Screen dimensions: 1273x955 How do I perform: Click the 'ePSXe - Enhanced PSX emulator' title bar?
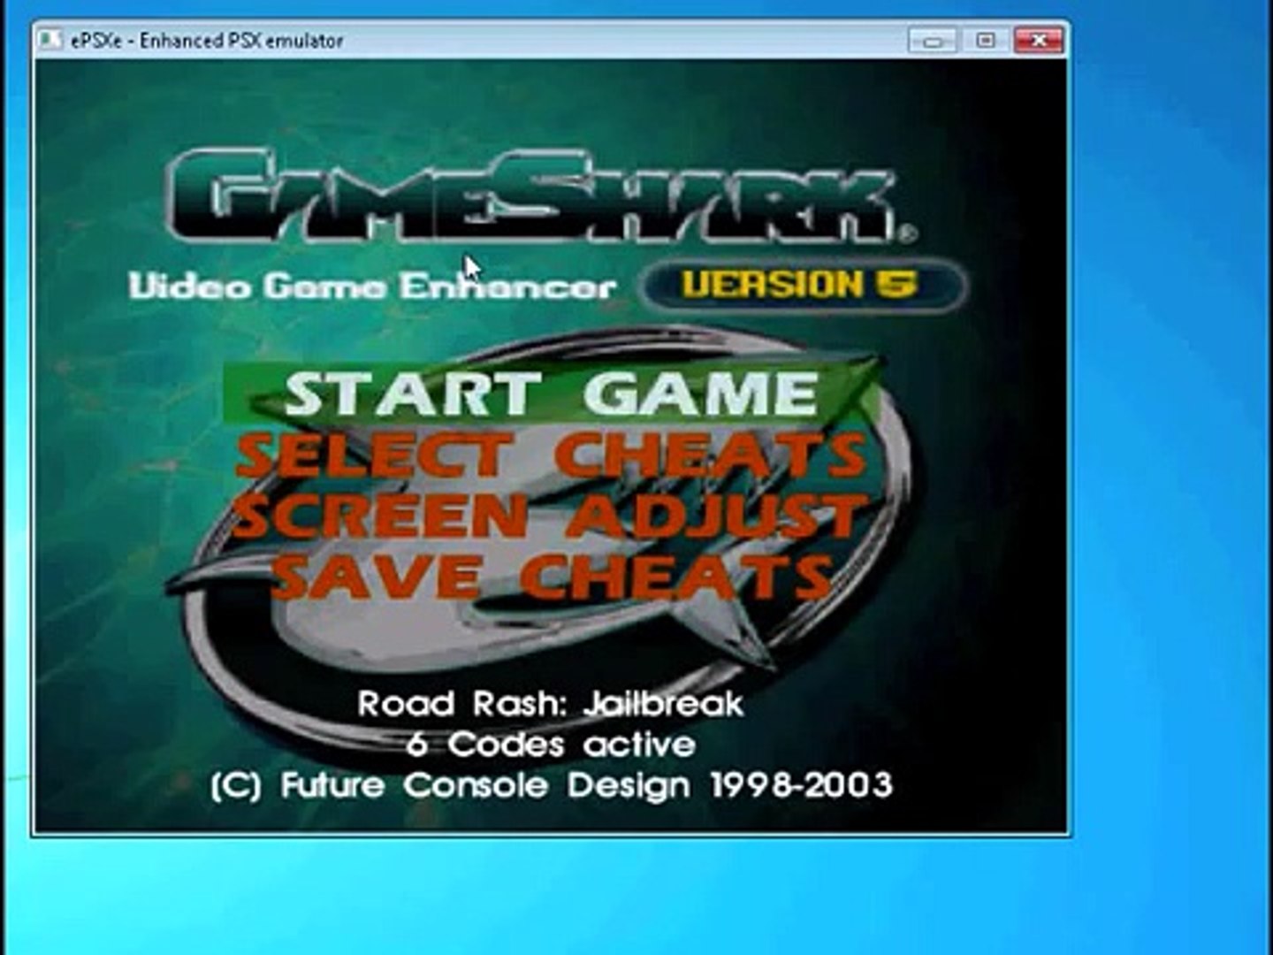(x=550, y=40)
